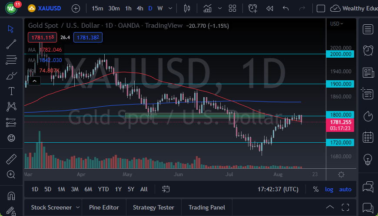Select the 4h timeframe button
378x216 pixels.
(139, 8)
